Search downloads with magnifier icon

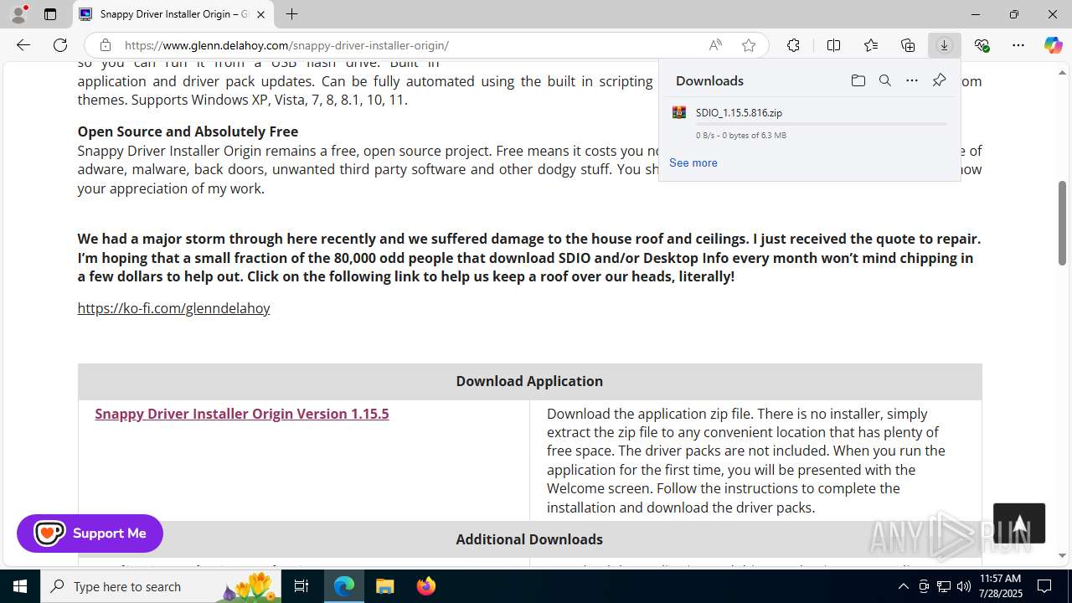(884, 80)
